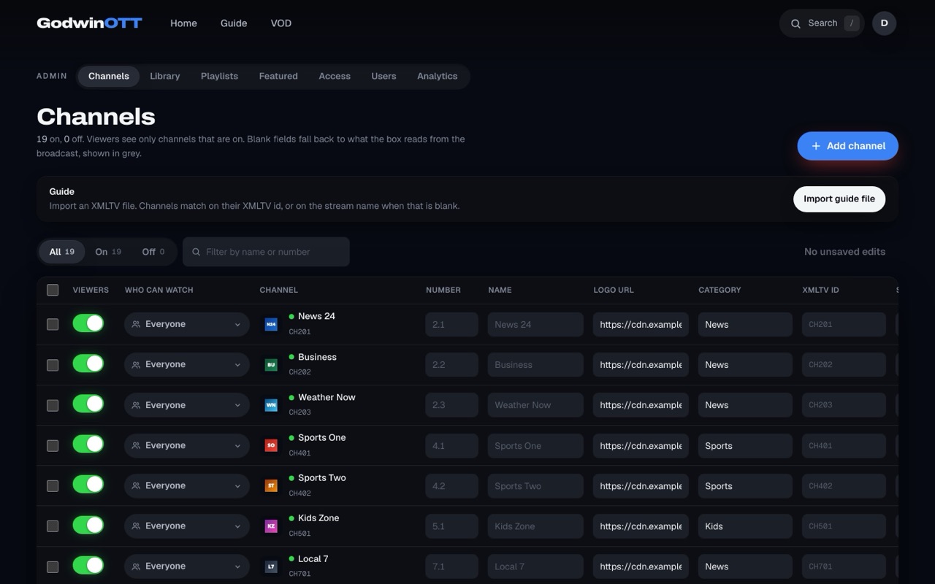Select the Kids Zone row checkbox

click(53, 526)
